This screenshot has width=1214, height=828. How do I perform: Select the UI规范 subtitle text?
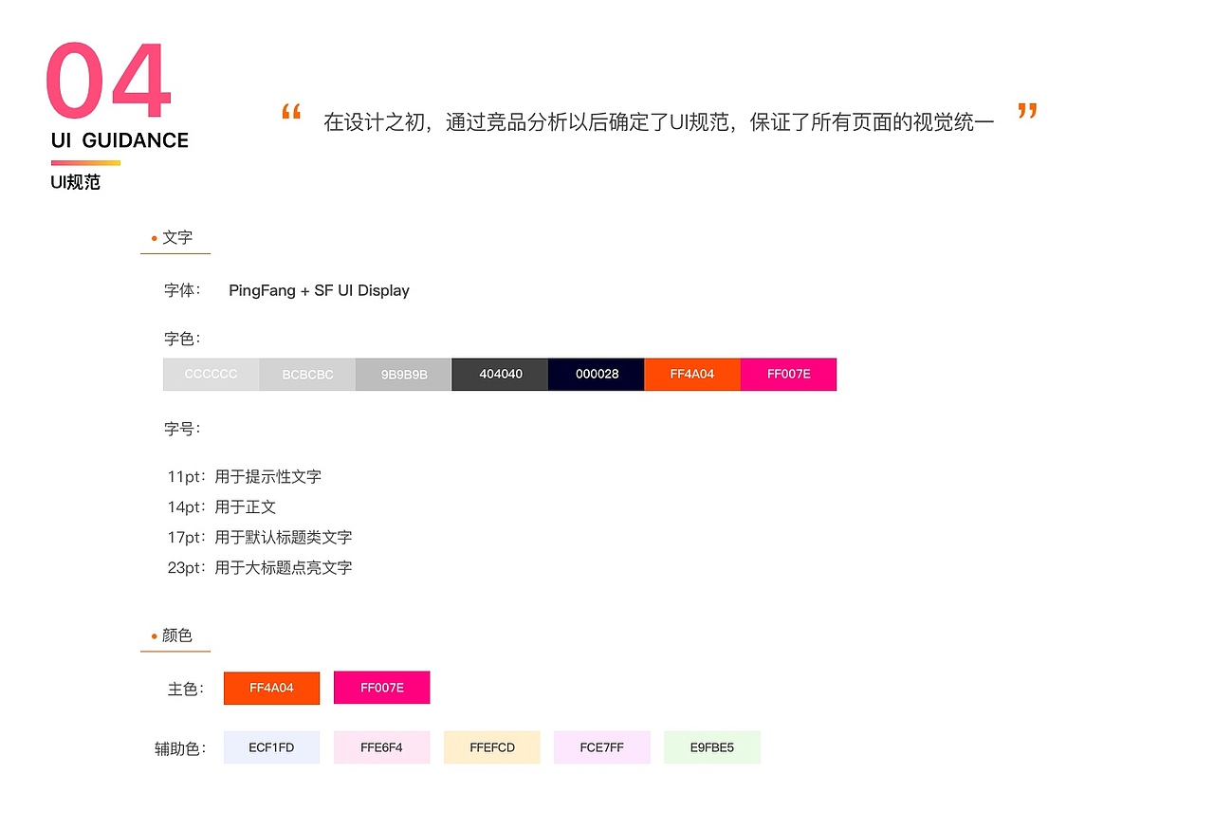click(x=75, y=182)
